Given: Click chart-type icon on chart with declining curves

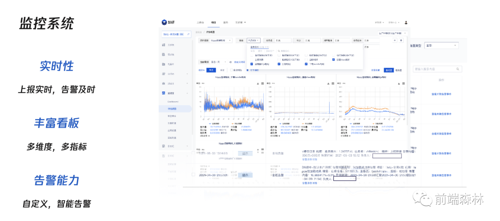Looking at the screenshot, I should tap(399, 83).
